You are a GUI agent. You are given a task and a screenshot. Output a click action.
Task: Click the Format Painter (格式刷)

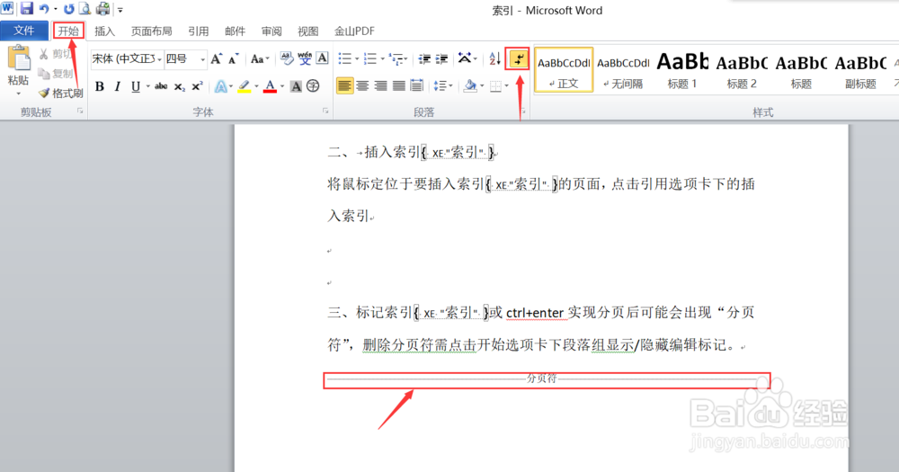click(61, 93)
